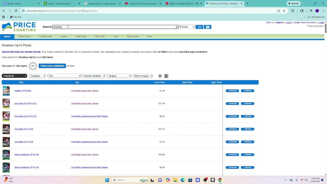
Task: Open media controls in Chrome toolbar
Action: (311, 11)
